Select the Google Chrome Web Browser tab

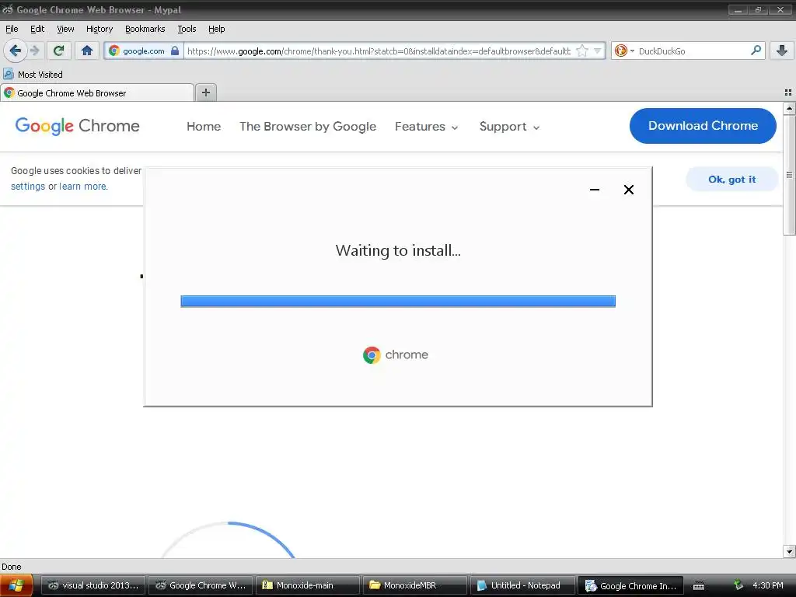97,93
